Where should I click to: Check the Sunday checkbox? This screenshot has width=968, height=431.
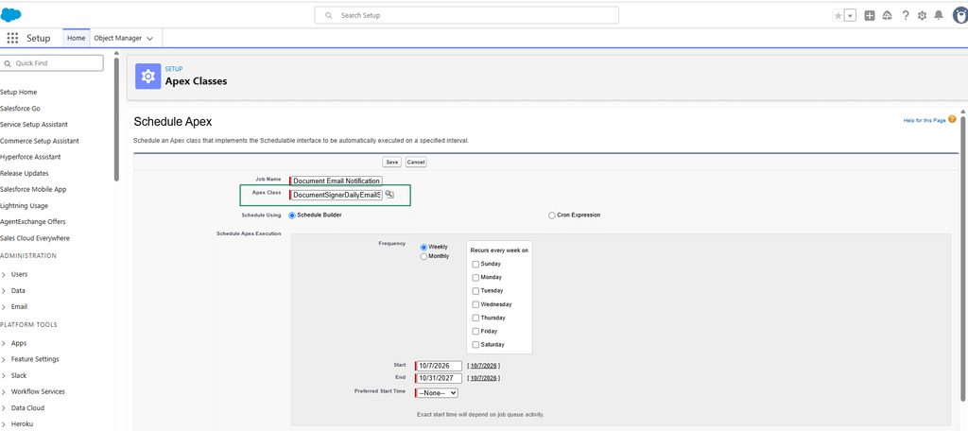(475, 264)
